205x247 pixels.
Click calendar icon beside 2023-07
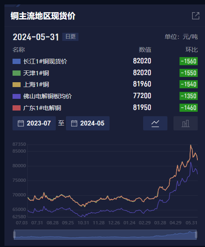(21, 123)
